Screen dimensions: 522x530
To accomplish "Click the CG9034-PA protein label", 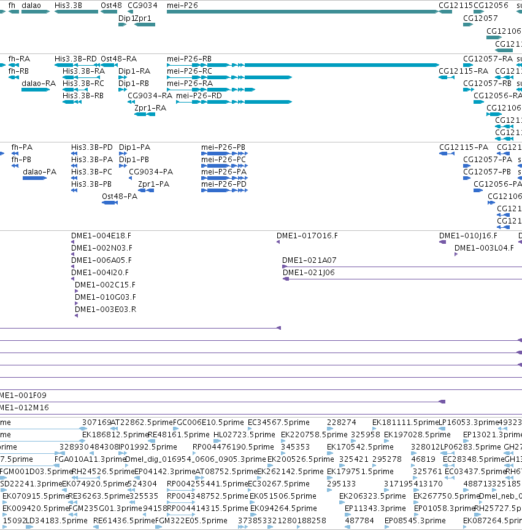I will tap(151, 172).
